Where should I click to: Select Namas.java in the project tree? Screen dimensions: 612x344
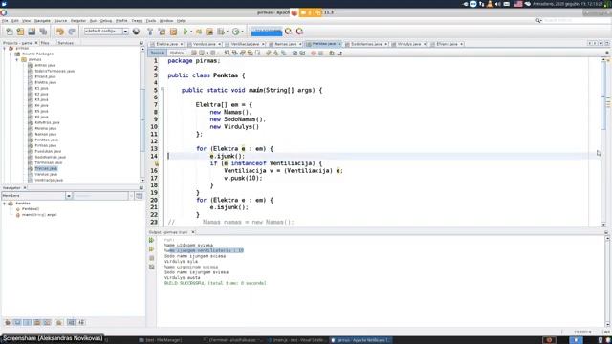(45, 134)
